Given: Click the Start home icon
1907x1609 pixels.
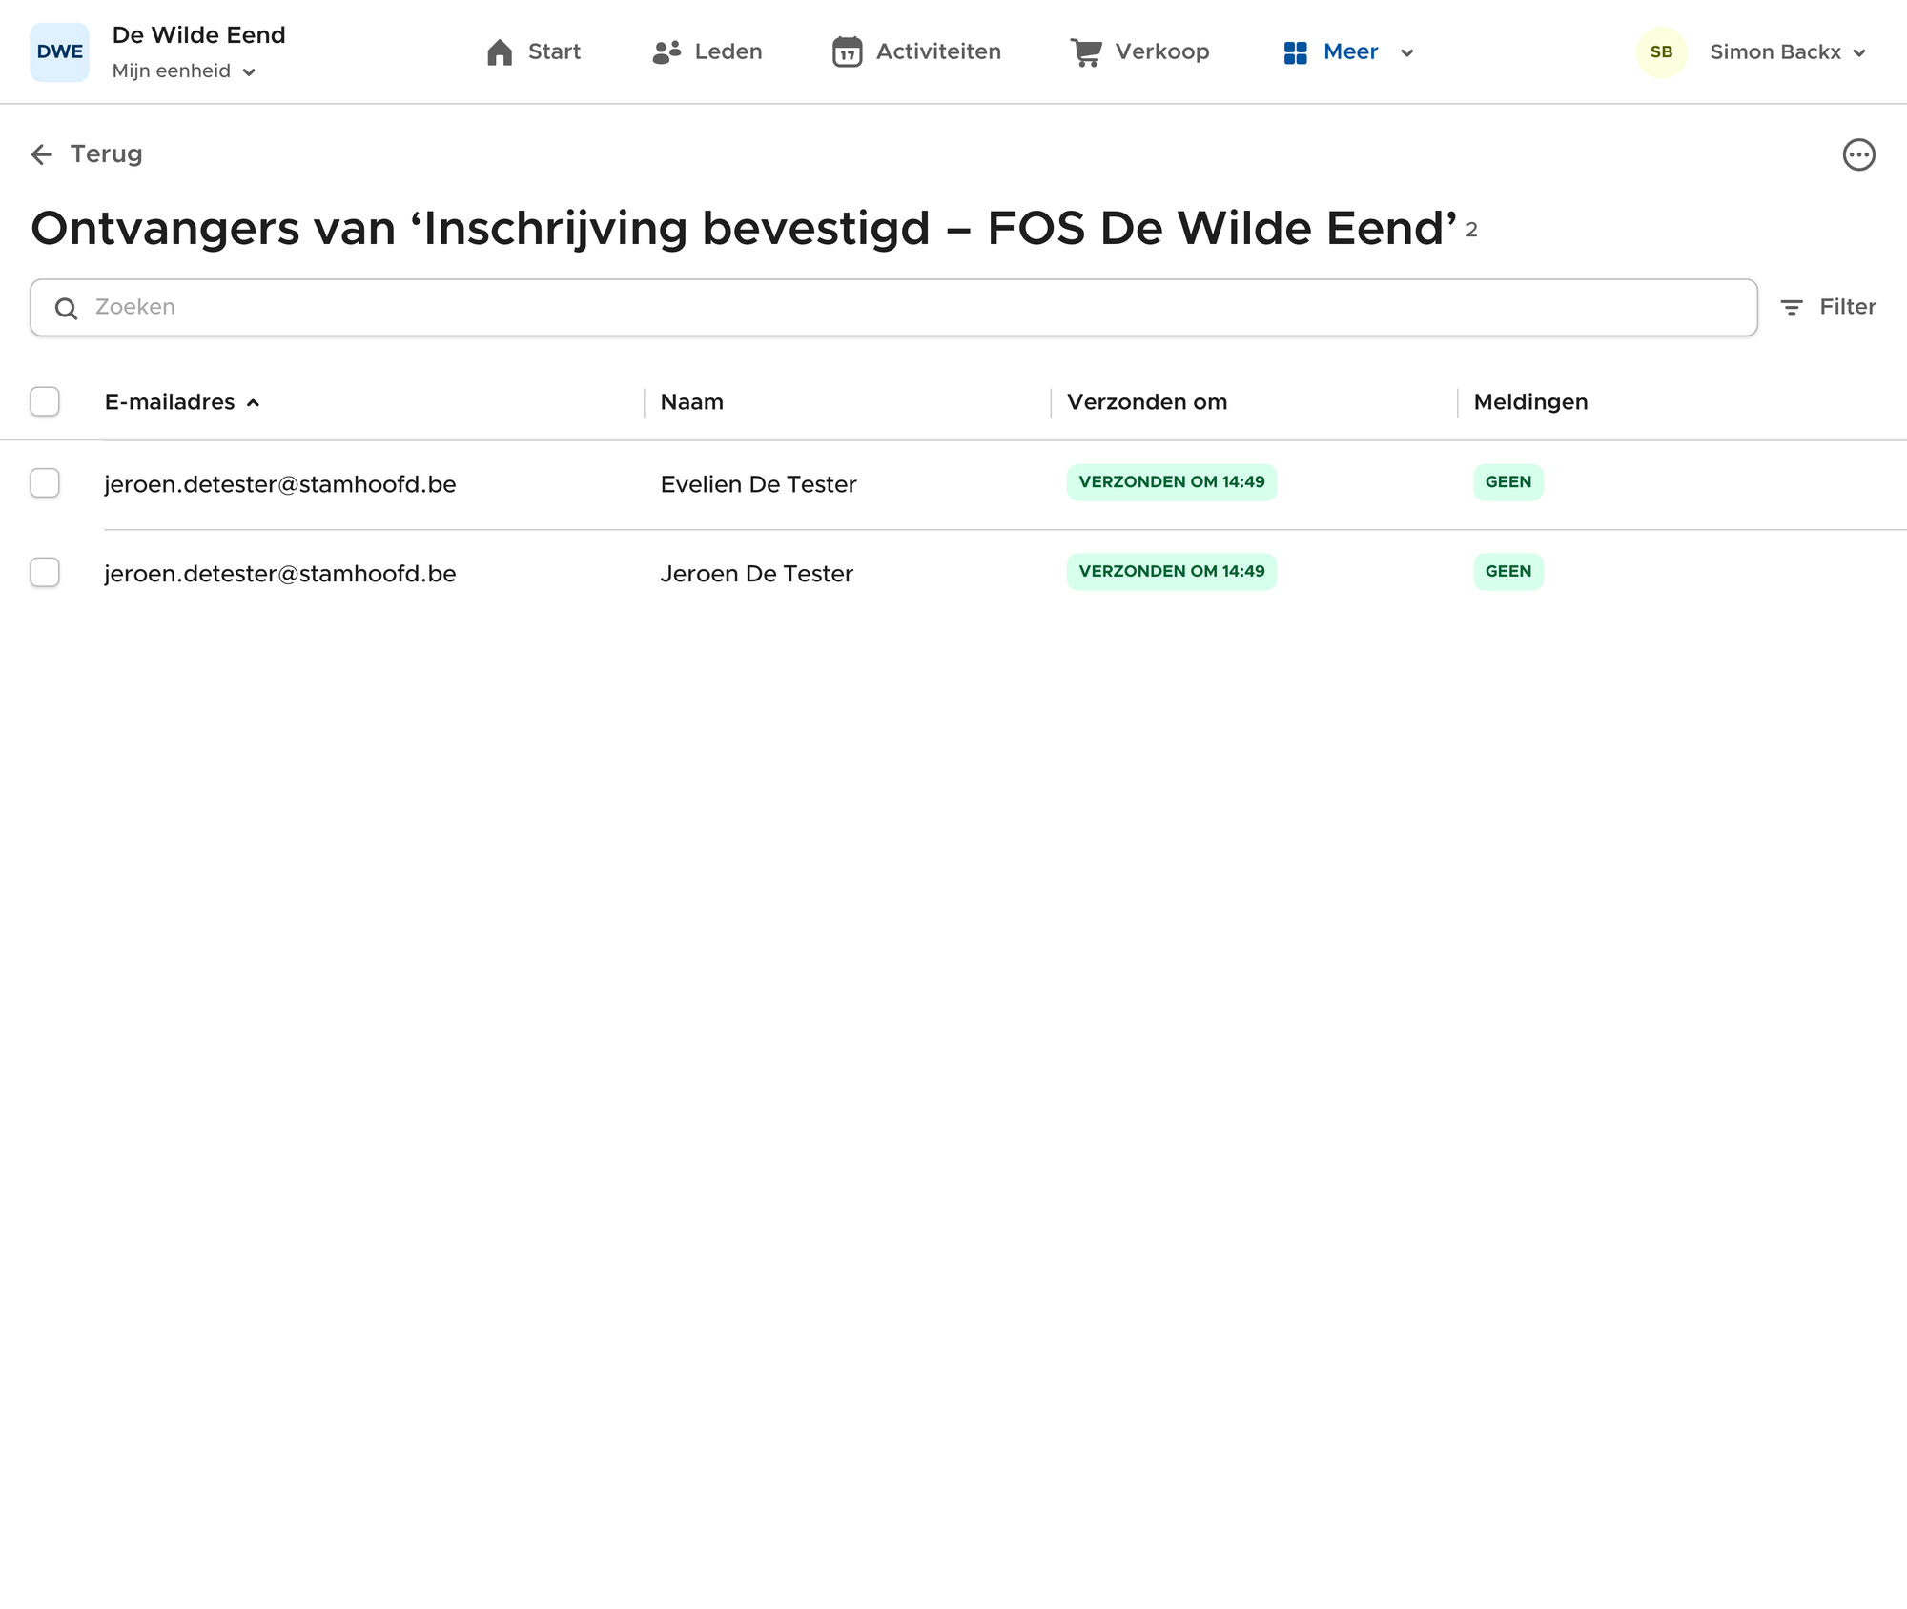Looking at the screenshot, I should click(500, 52).
